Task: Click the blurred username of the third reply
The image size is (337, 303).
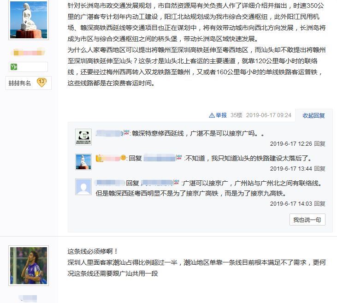Action: [110, 183]
